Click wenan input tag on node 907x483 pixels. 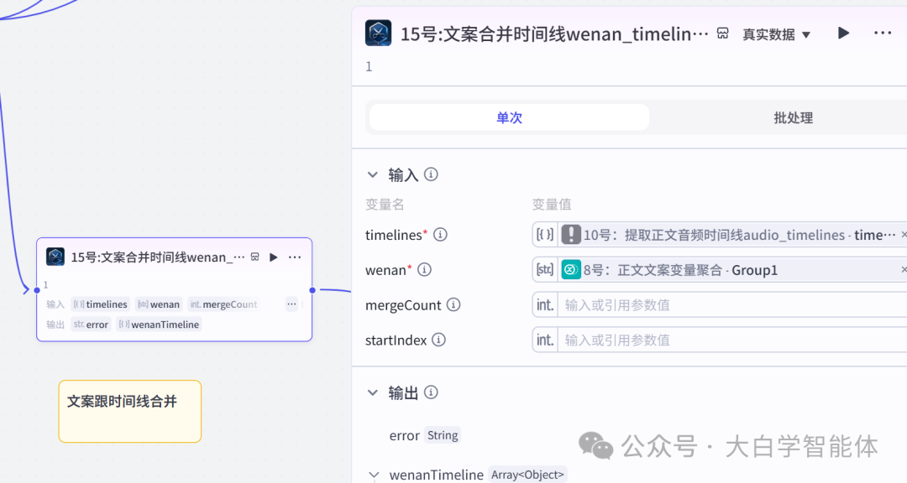coord(159,304)
